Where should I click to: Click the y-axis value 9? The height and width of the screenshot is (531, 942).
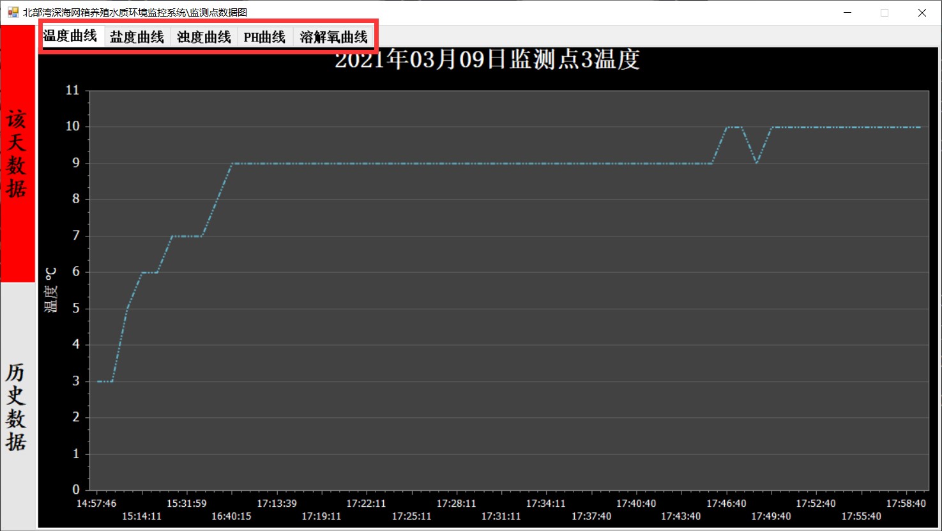pyautogui.click(x=76, y=163)
